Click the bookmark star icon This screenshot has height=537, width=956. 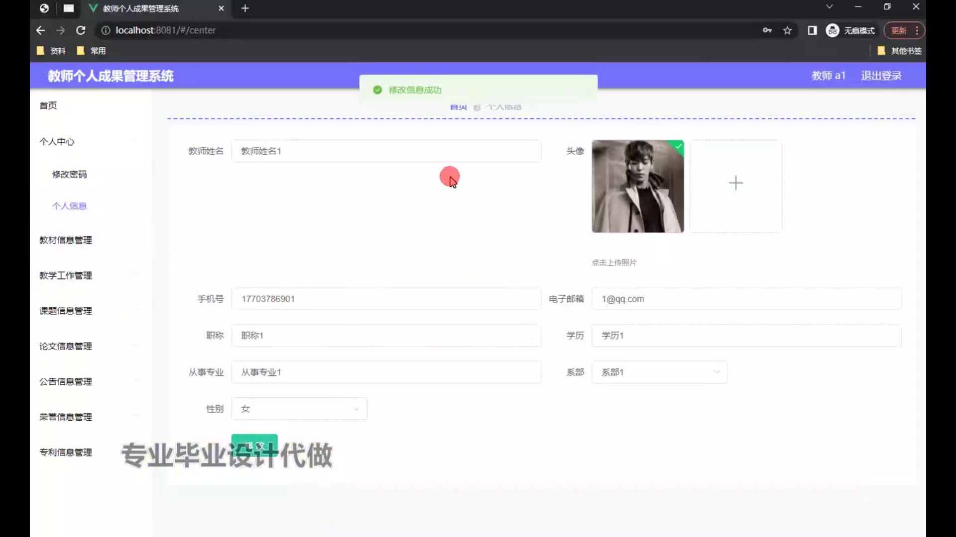(x=787, y=30)
